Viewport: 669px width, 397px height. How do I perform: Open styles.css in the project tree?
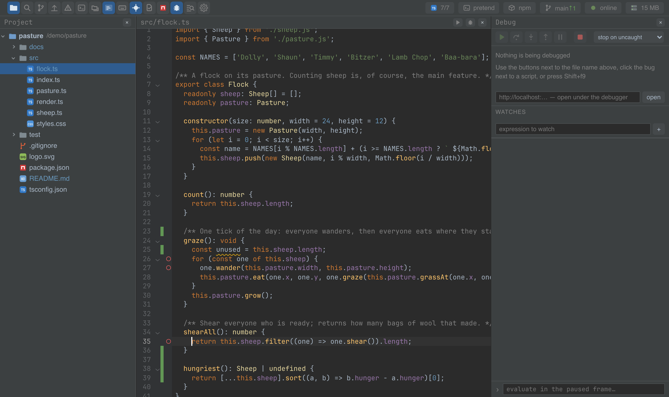coord(68,124)
